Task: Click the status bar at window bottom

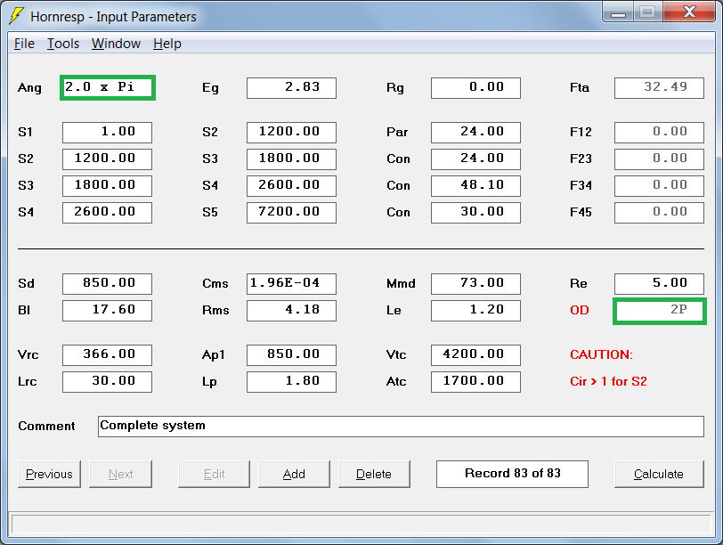Action: point(361,525)
